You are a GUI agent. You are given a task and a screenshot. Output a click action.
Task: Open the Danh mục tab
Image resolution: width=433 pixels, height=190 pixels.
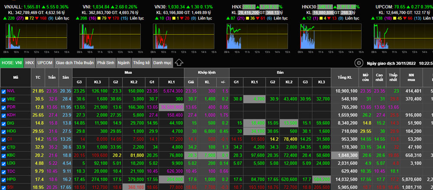(162, 63)
